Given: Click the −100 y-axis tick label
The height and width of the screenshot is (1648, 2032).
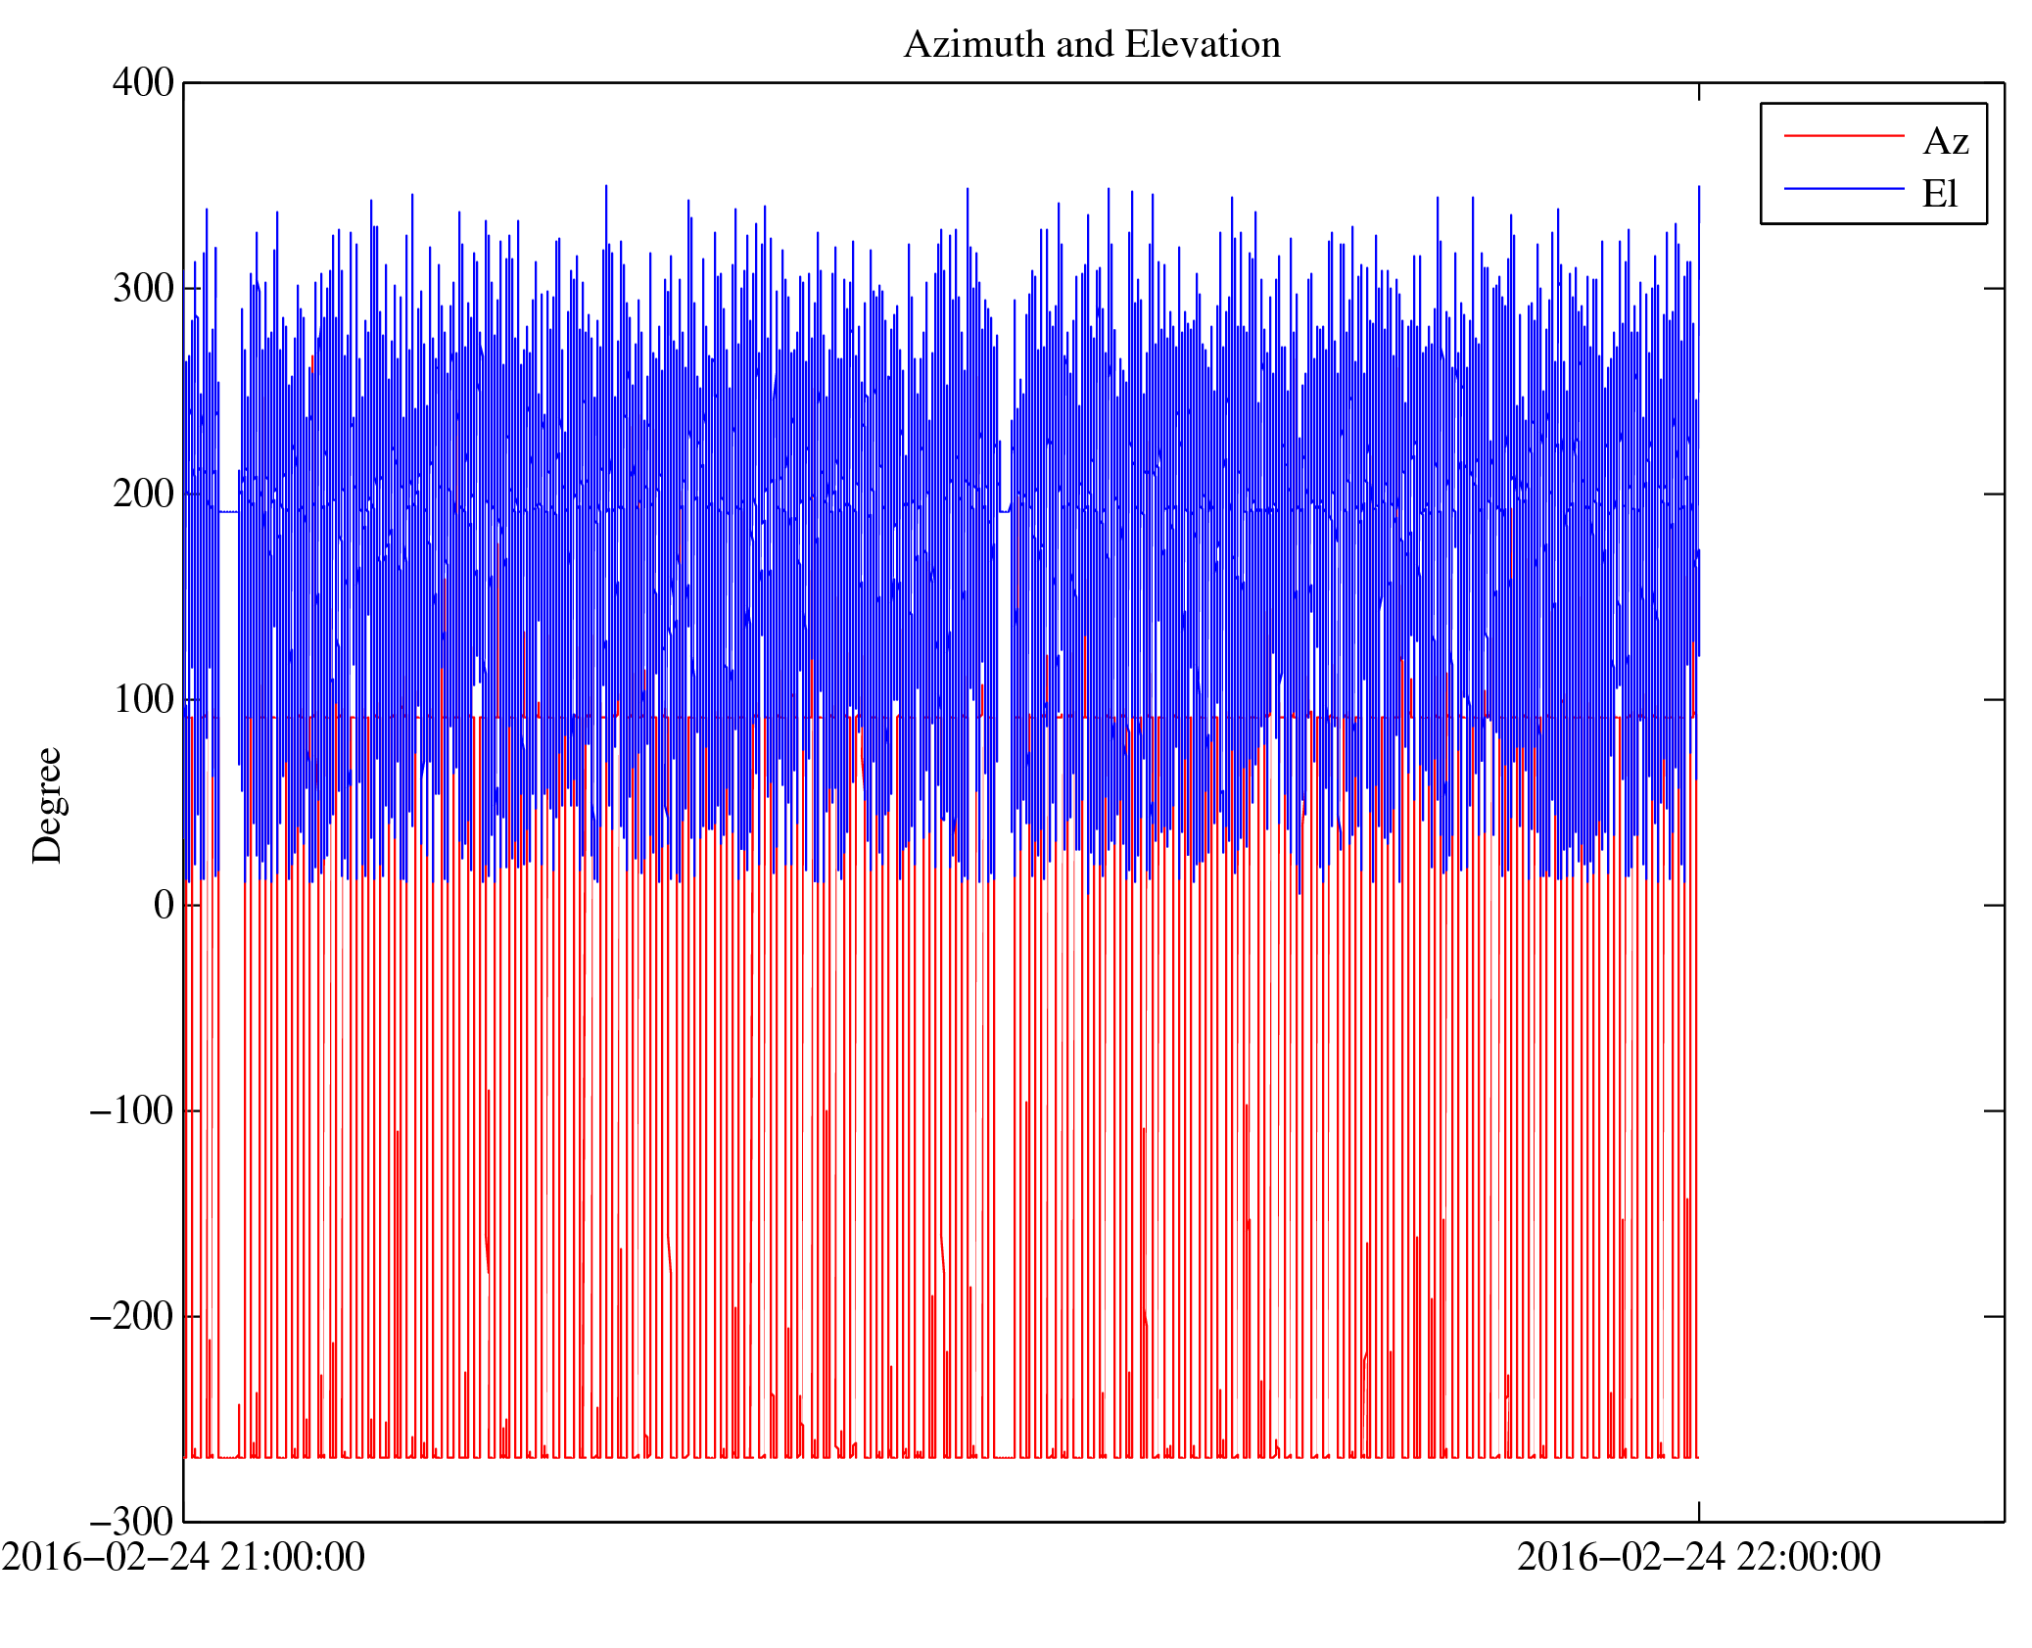Looking at the screenshot, I should [131, 1110].
